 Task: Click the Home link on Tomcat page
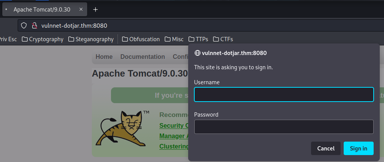pos(104,57)
